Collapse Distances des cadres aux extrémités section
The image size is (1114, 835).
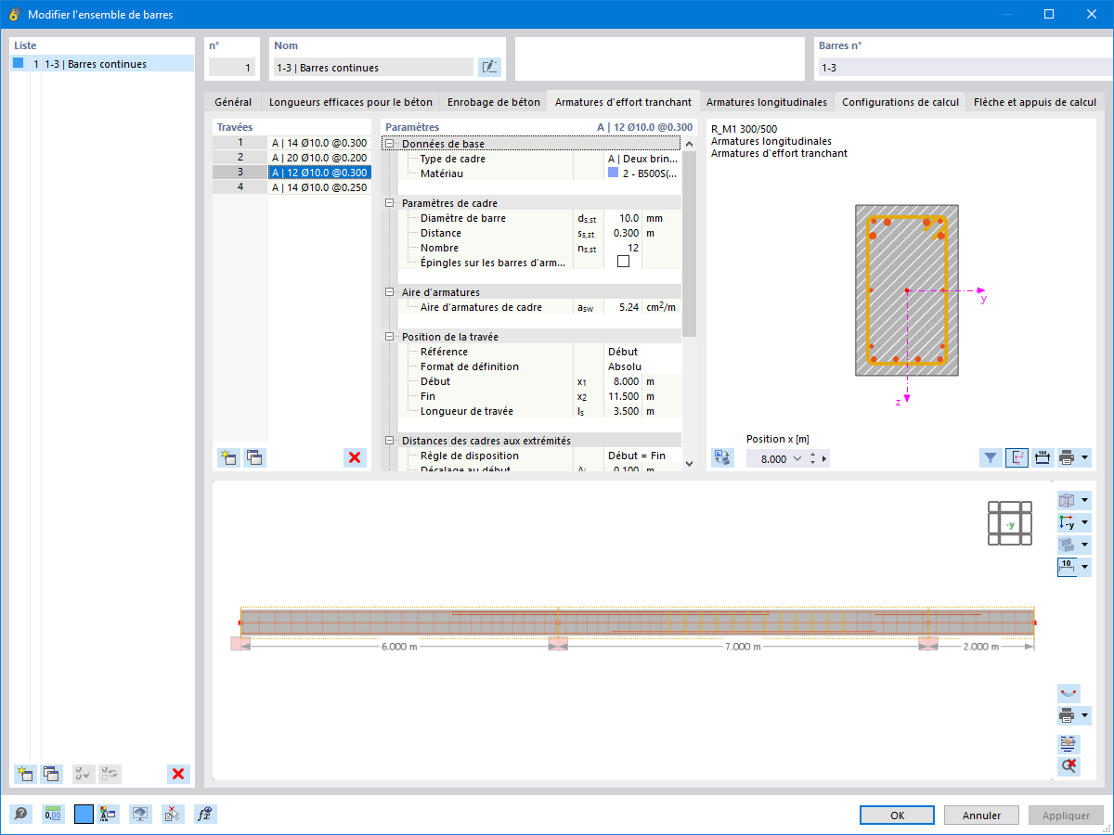coord(390,441)
